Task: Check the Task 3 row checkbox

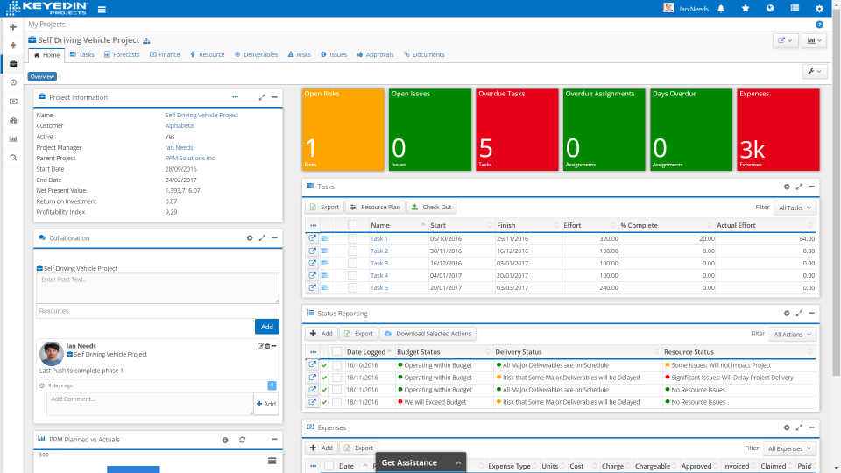Action: point(352,263)
